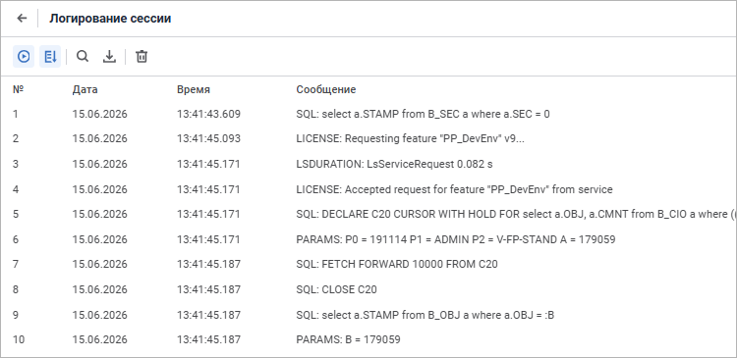Select 'SQL: DECLARE C20 CURSOR' message

(515, 214)
